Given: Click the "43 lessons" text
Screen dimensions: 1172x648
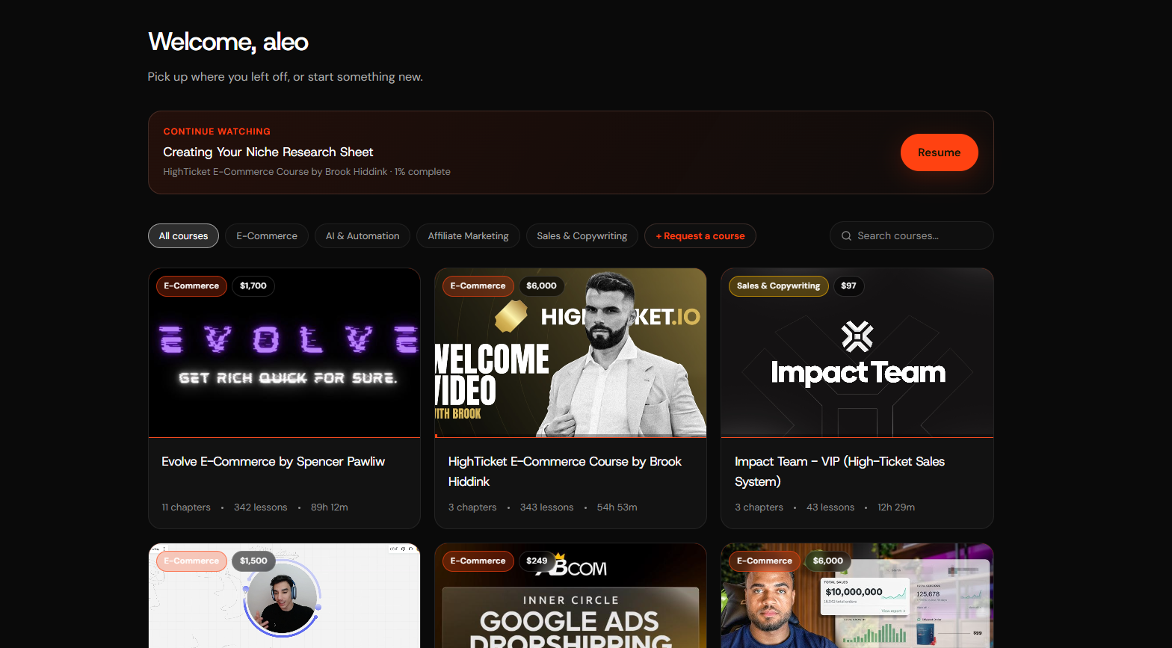Looking at the screenshot, I should click(x=830, y=507).
